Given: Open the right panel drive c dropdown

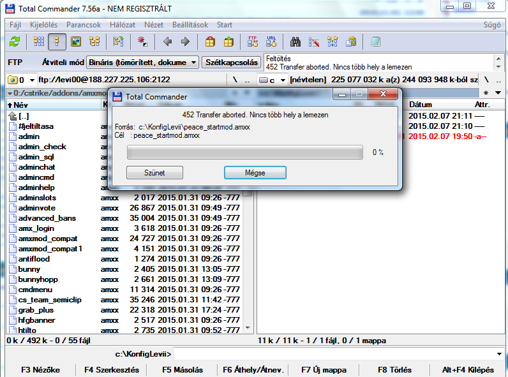Looking at the screenshot, I should [272, 80].
